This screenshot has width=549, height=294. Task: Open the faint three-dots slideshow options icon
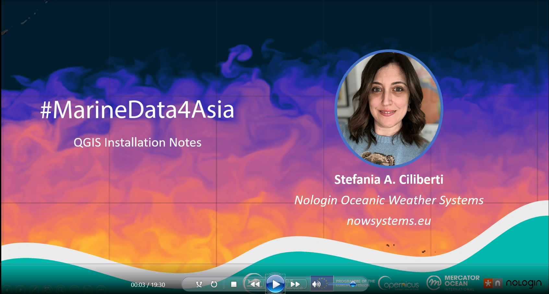point(101,289)
